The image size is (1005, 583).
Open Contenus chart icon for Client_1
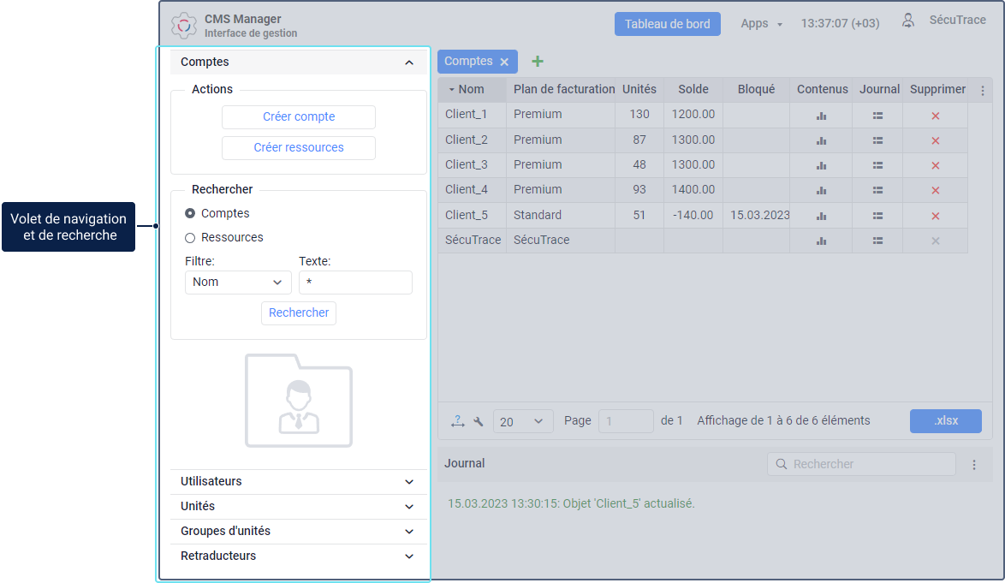pyautogui.click(x=821, y=116)
